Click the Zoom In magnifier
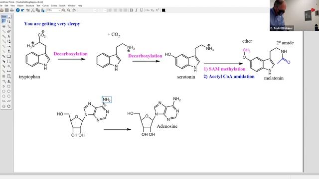Screen dimensions: 319x179 click(64, 10)
